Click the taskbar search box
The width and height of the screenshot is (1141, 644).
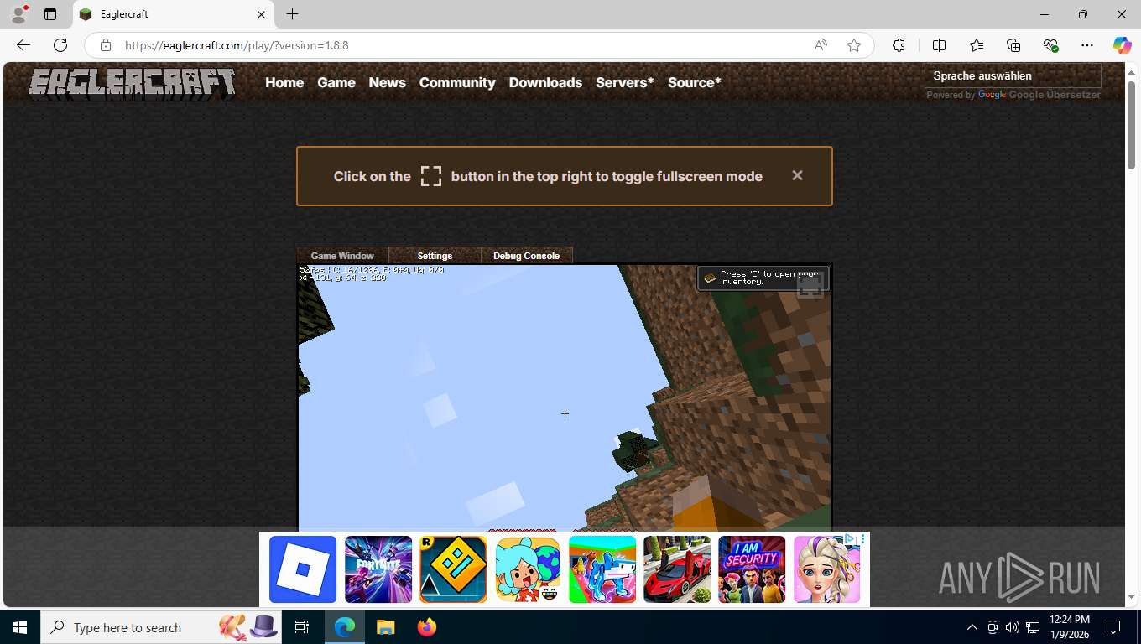pos(159,627)
